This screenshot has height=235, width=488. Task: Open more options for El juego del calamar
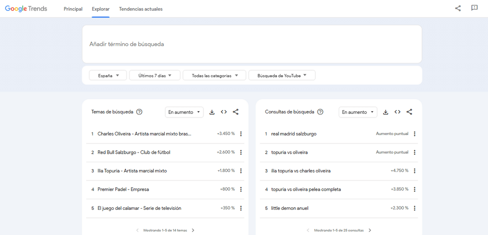[x=241, y=208]
